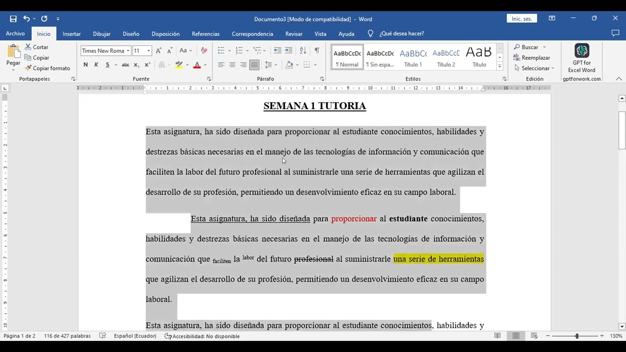Open Fuente dialog launcher
Screen dimensions: 626x352
tap(209, 79)
